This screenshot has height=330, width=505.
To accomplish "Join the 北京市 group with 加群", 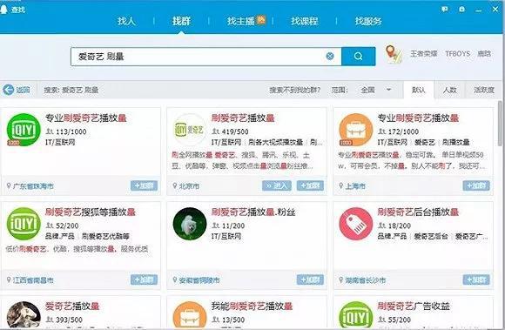I will pyautogui.click(x=310, y=185).
